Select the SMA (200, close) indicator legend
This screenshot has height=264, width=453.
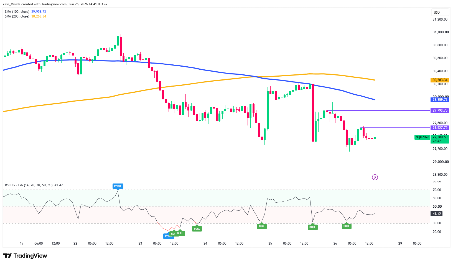pyautogui.click(x=26, y=16)
